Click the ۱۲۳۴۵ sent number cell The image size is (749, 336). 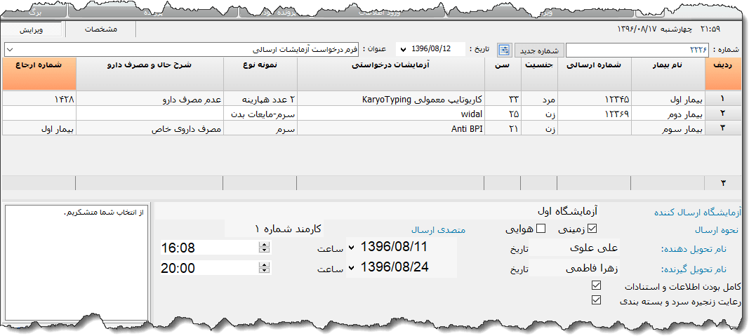pos(595,99)
